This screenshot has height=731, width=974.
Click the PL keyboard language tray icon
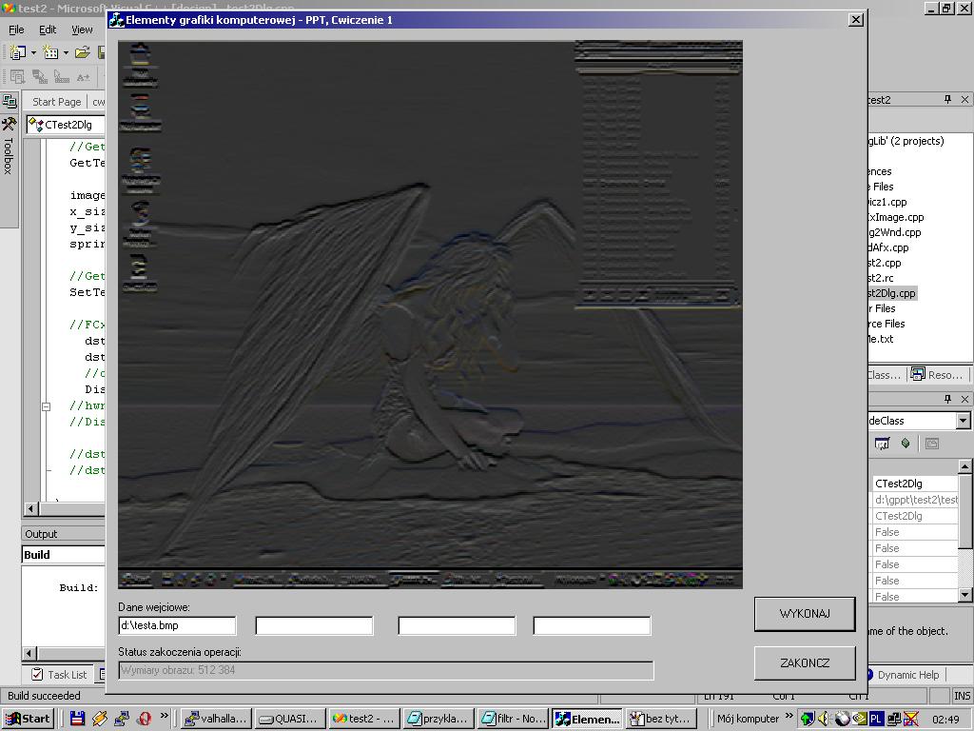pos(876,719)
